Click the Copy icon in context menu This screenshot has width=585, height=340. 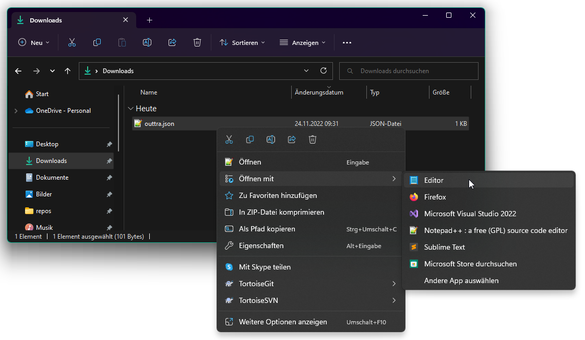(250, 139)
